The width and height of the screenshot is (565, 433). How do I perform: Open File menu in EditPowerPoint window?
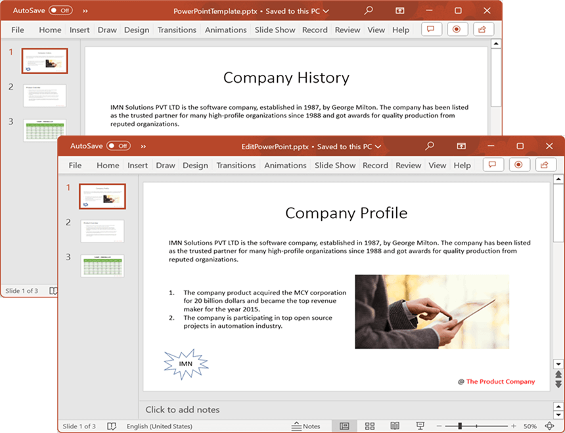pyautogui.click(x=75, y=166)
